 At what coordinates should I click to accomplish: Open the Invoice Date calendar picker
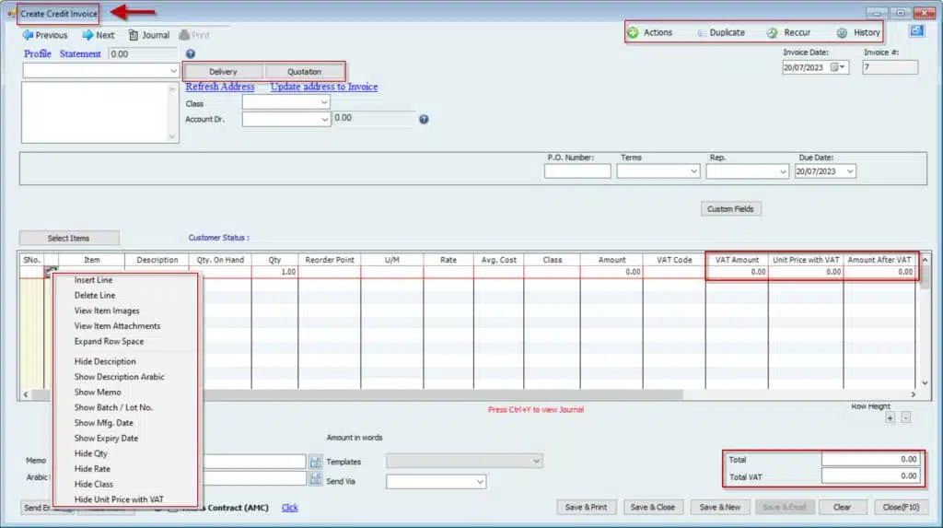click(836, 68)
